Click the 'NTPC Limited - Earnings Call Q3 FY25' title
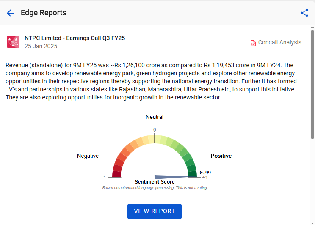The height and width of the screenshot is (225, 315). (75, 38)
